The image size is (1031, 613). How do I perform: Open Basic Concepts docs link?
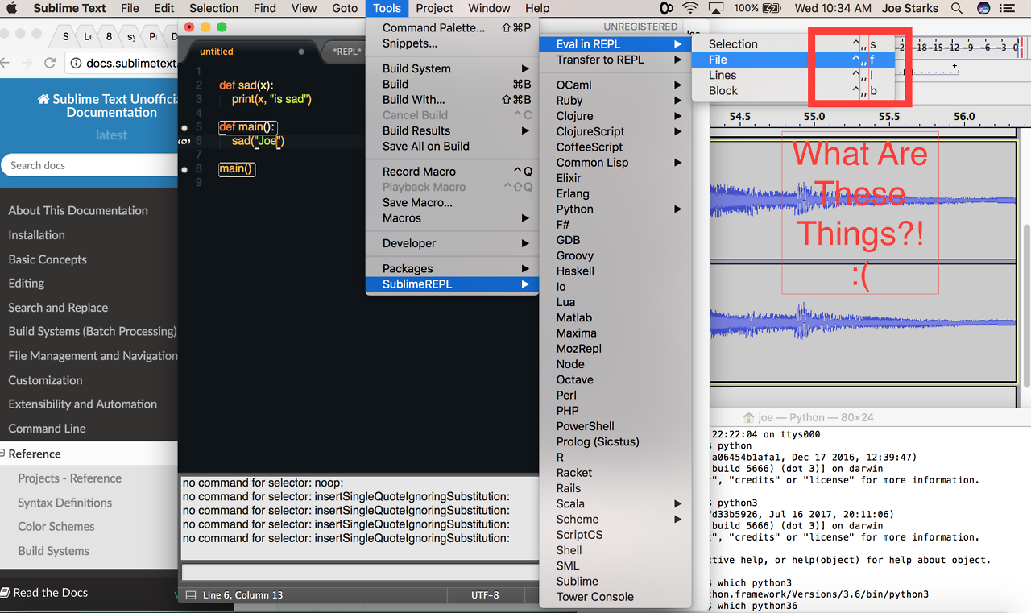point(48,259)
